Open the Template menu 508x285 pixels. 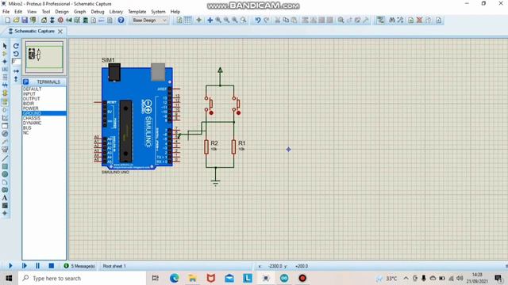click(137, 12)
